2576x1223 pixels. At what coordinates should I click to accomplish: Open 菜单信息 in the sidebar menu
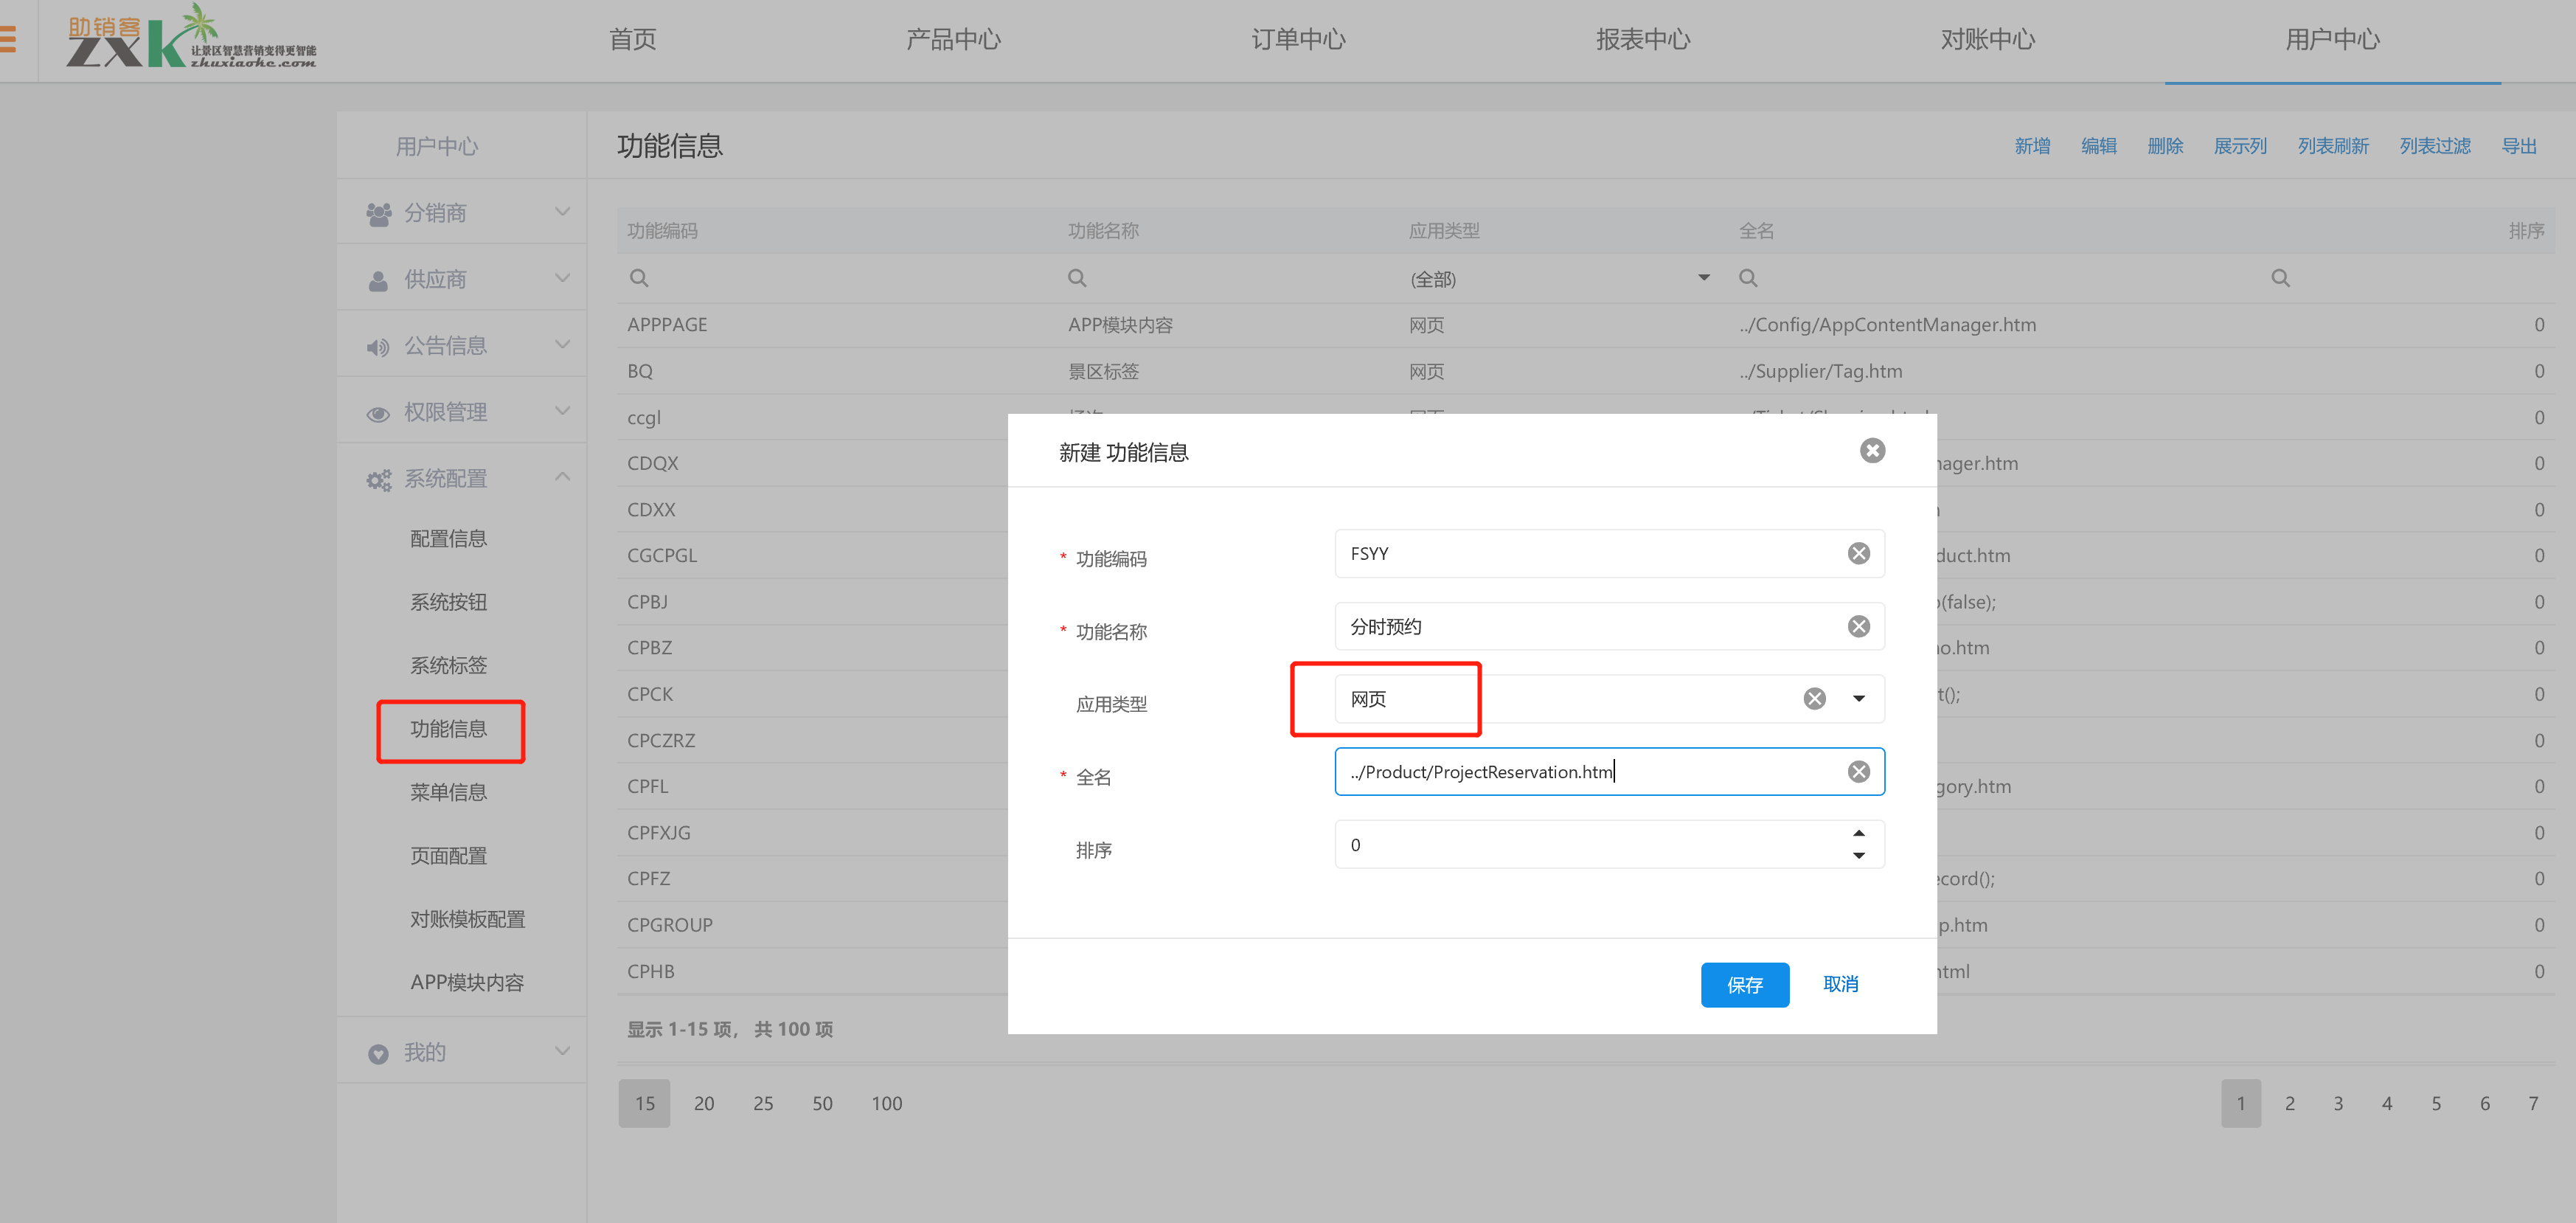coord(448,792)
